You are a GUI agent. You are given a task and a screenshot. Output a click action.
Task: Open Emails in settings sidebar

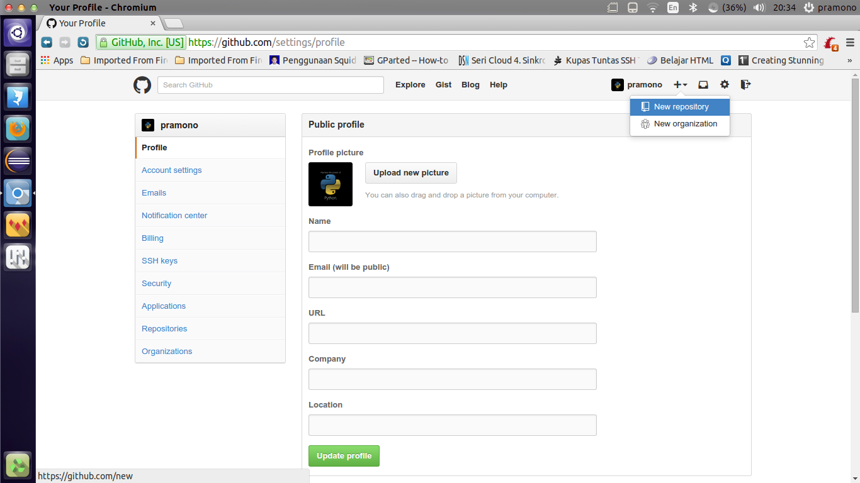point(210,193)
